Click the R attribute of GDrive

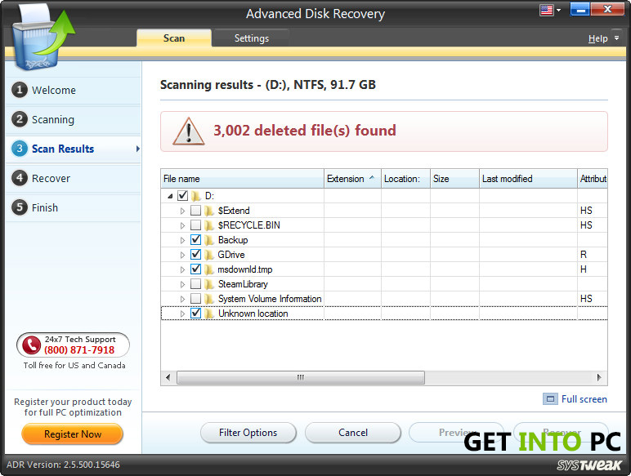(584, 255)
